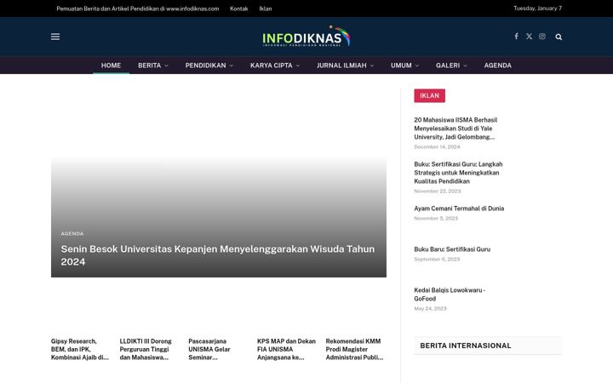Image resolution: width=613 pixels, height=383 pixels.
Task: Click the red IKLAN label button
Action: [430, 95]
